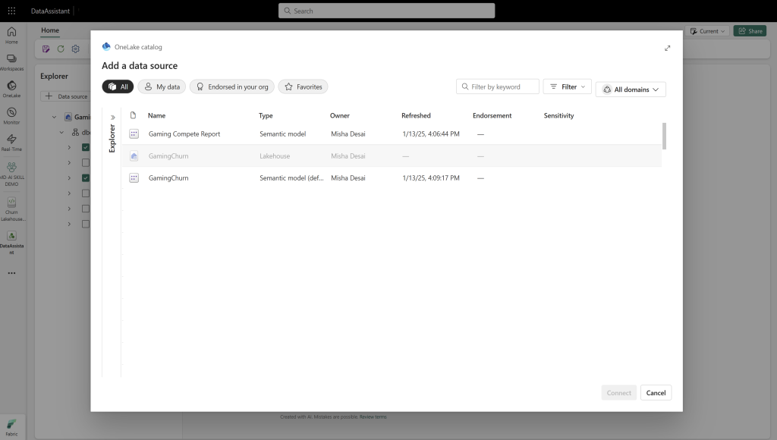Select the Favorites filter tab
Viewport: 777px width, 440px height.
click(304, 86)
